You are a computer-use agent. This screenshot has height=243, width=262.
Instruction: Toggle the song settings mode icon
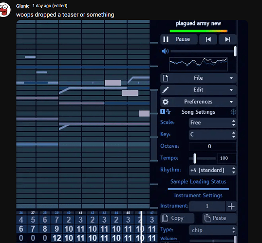166,111
